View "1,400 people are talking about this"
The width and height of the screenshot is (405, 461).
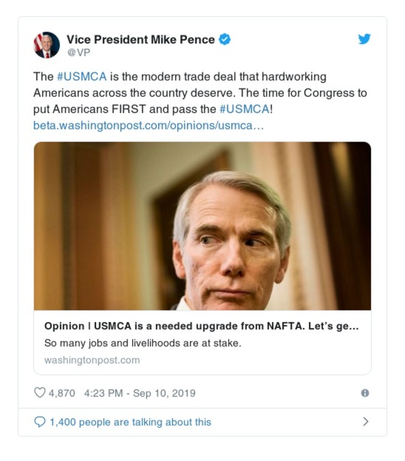click(x=130, y=422)
